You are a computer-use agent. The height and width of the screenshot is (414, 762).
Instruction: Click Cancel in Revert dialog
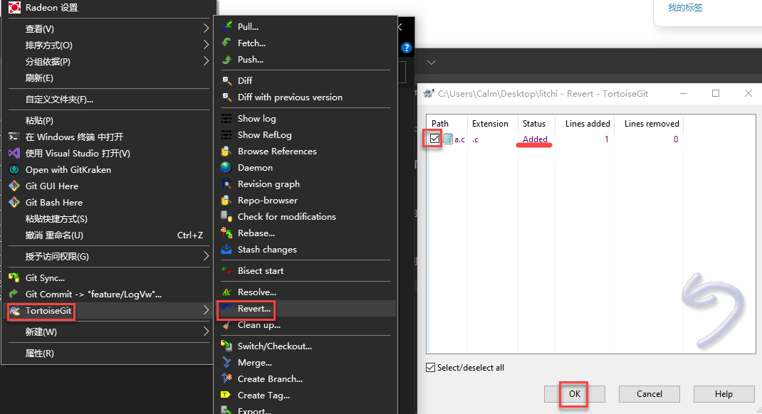click(649, 394)
